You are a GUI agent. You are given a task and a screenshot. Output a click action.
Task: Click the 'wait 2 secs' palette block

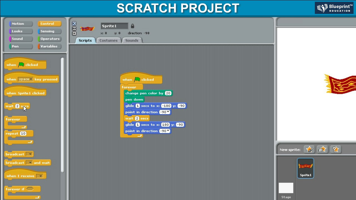17,106
